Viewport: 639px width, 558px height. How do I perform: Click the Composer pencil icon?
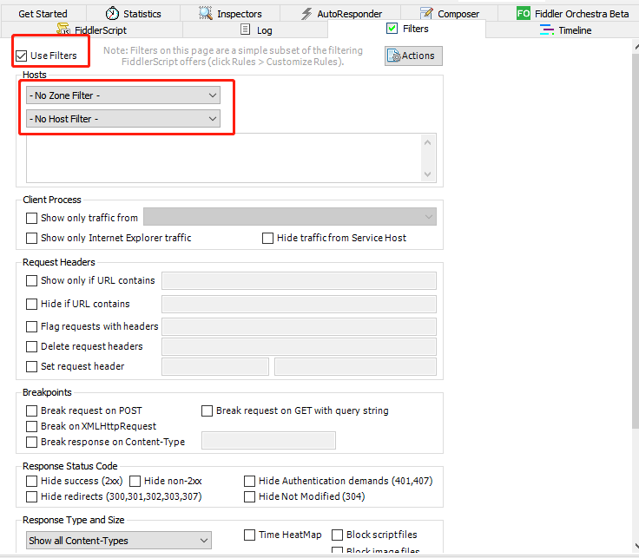(426, 13)
